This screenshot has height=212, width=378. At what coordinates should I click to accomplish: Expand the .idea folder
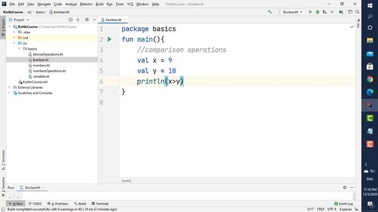pos(14,32)
